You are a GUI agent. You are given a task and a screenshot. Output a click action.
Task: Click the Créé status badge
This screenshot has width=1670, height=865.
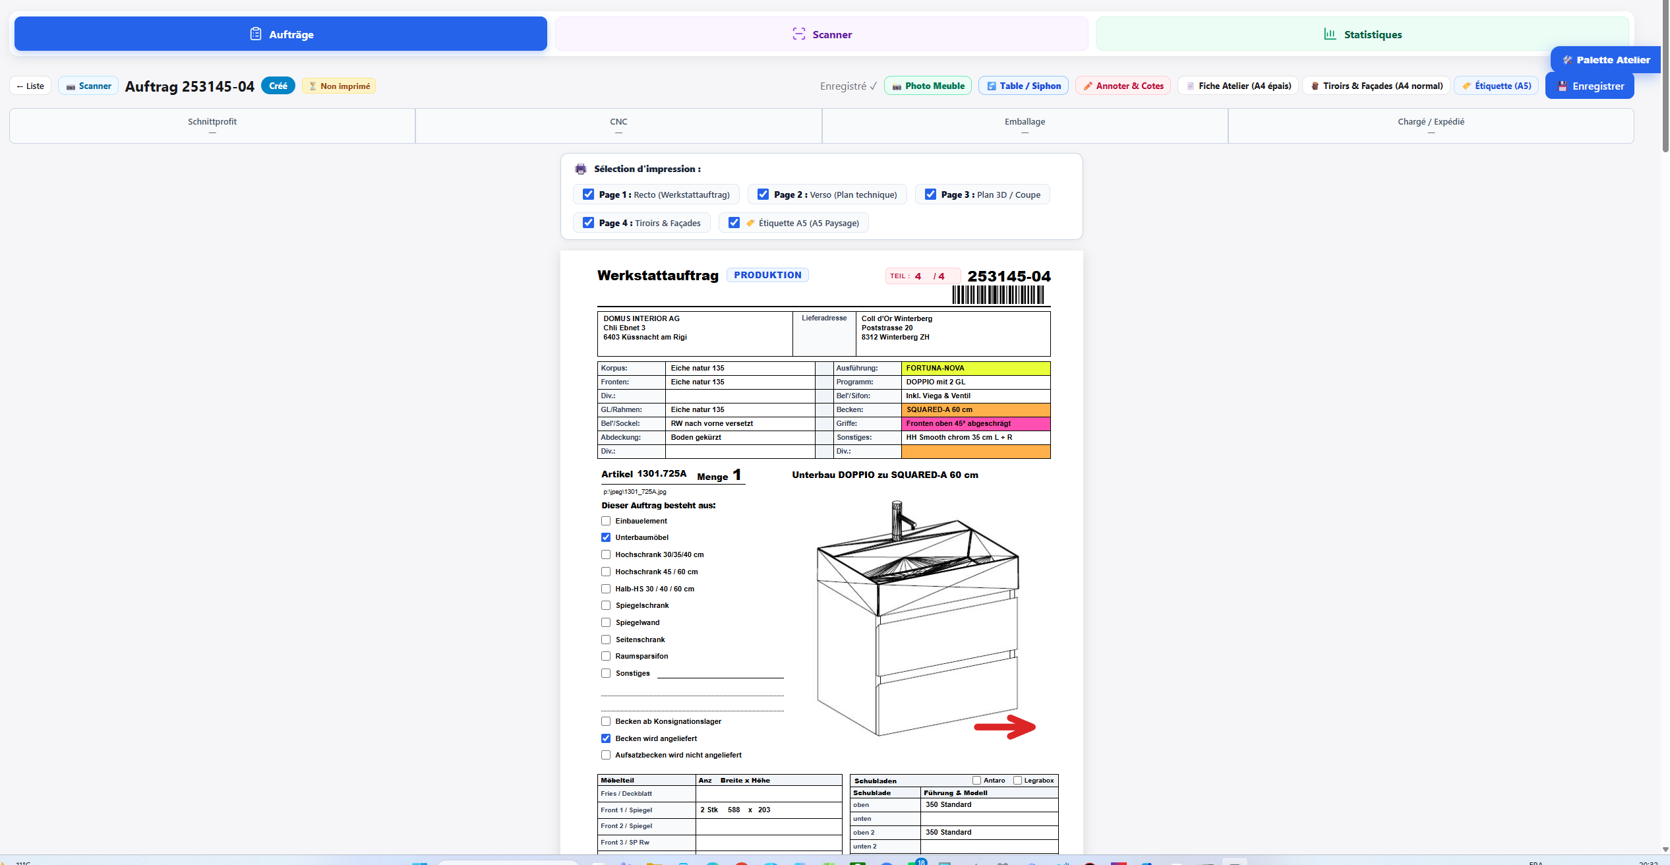pyautogui.click(x=278, y=86)
